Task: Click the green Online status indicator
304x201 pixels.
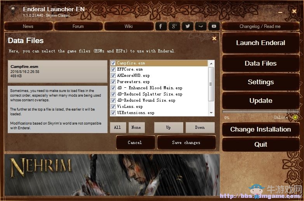Action: (295, 118)
